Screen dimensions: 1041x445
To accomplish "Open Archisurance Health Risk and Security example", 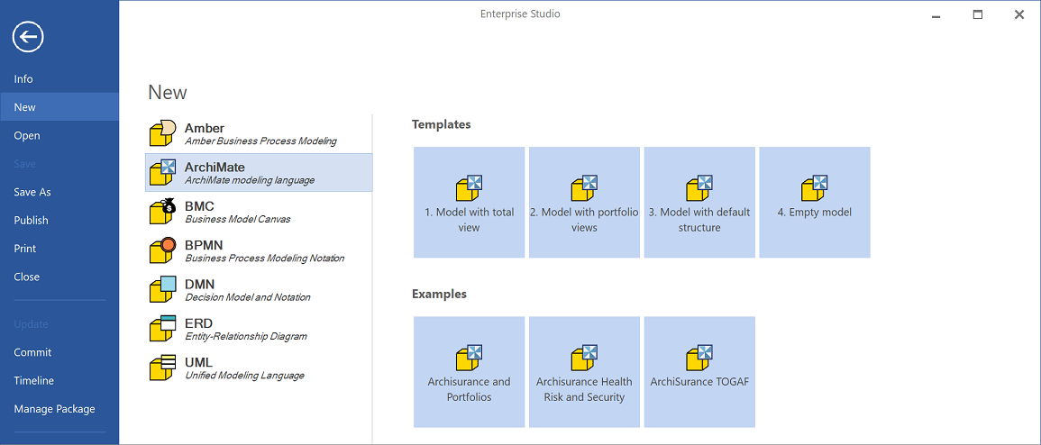I will coord(584,372).
